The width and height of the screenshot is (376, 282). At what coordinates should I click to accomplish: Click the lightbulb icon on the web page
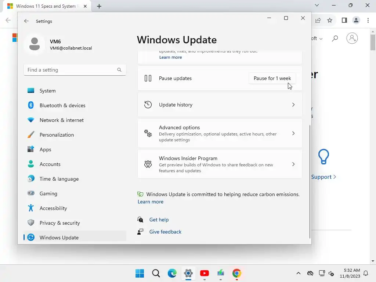point(323,156)
